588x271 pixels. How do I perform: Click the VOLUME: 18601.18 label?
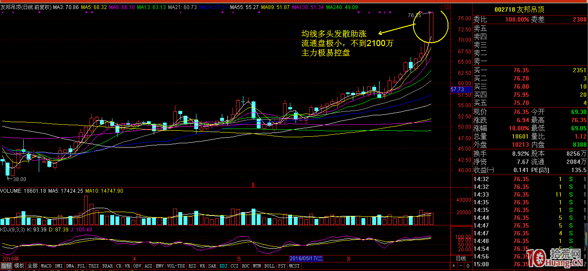(x=23, y=191)
